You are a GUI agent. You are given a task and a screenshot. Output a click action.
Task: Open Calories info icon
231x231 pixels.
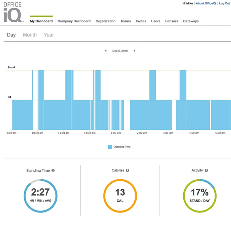(x=127, y=170)
